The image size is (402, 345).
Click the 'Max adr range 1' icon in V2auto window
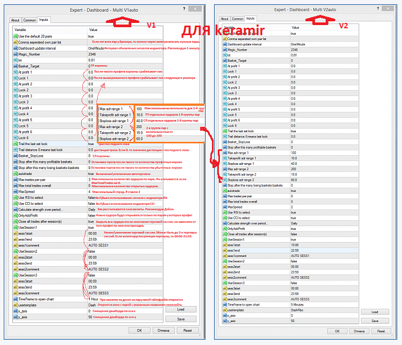(225, 153)
